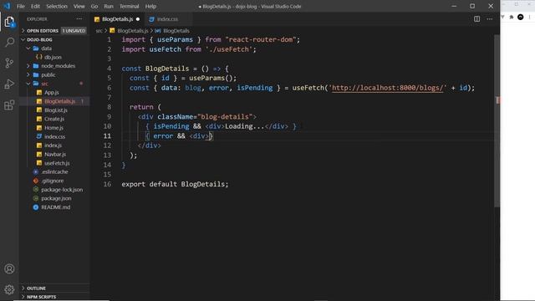Click the Split Editor Right icon
Image resolution: width=535 pixels, height=301 pixels.
pos(476,19)
